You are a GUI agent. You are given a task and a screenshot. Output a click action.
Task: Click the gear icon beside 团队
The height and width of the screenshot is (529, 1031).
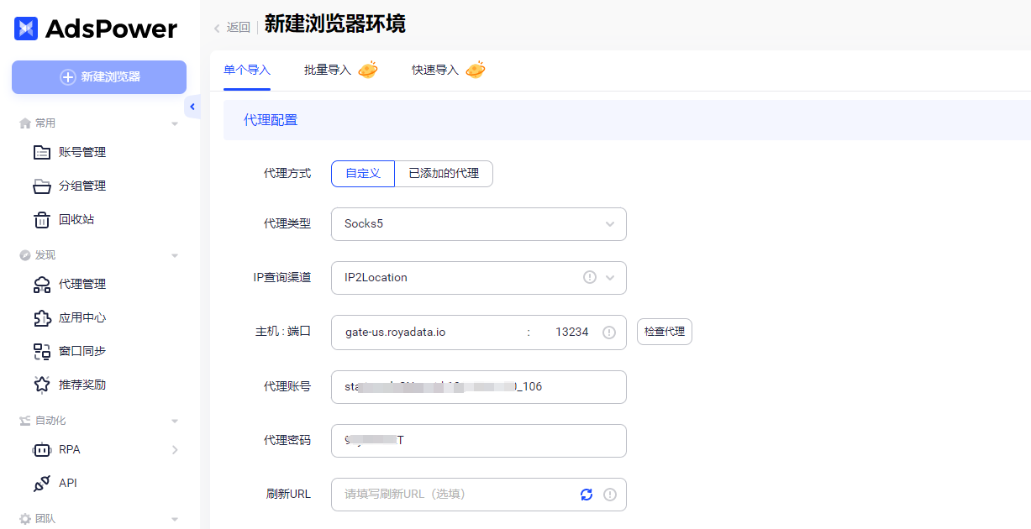coord(25,519)
